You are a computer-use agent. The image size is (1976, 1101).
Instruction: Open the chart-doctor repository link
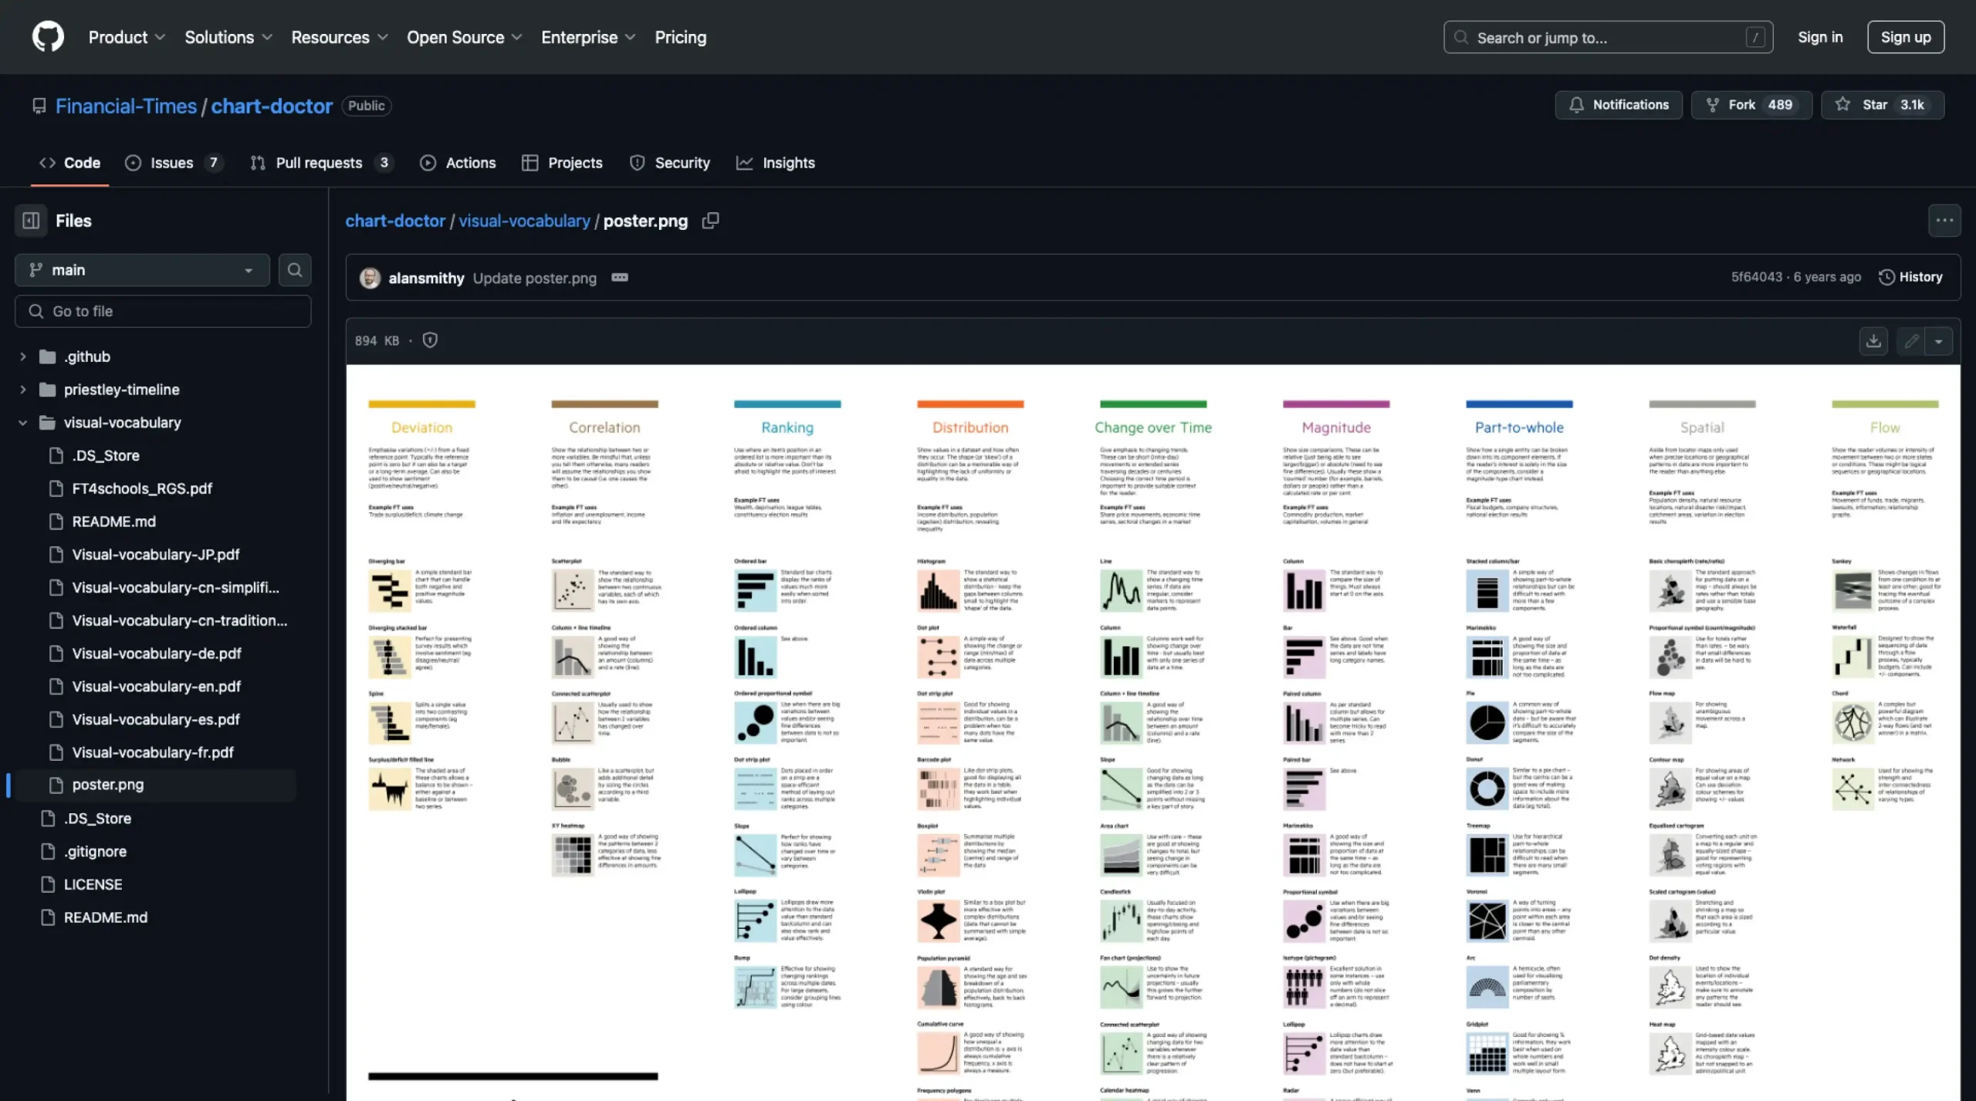(x=272, y=106)
